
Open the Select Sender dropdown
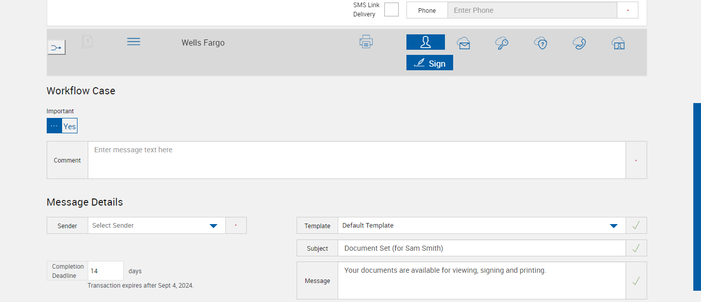point(157,226)
